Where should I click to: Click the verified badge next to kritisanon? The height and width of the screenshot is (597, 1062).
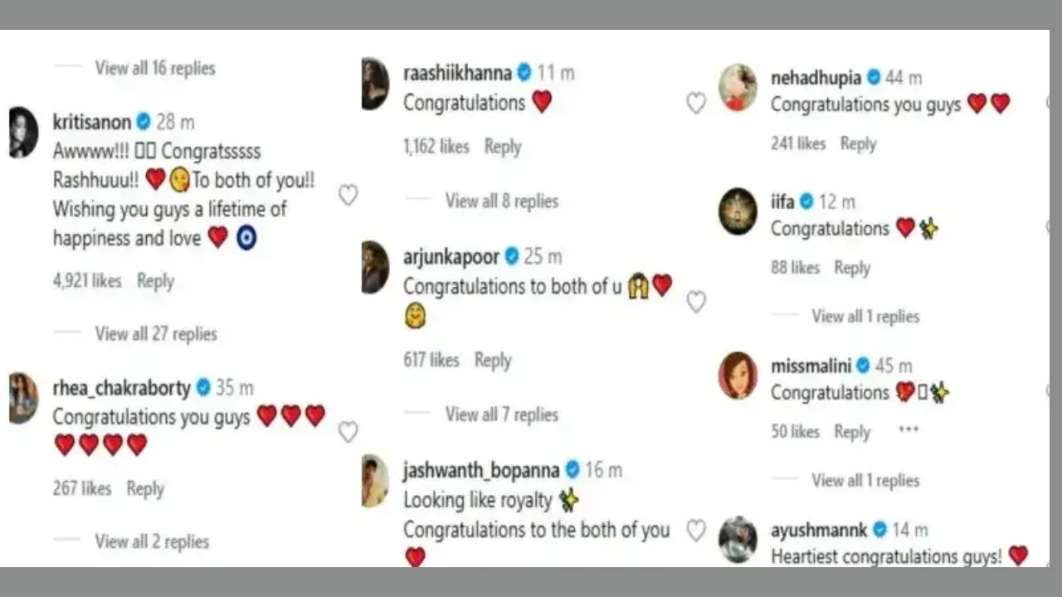point(144,122)
